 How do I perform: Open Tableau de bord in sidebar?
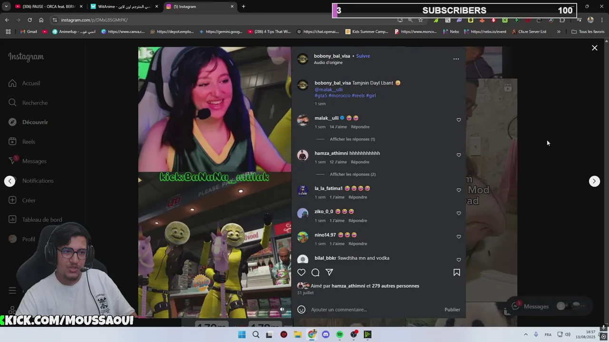pyautogui.click(x=36, y=219)
